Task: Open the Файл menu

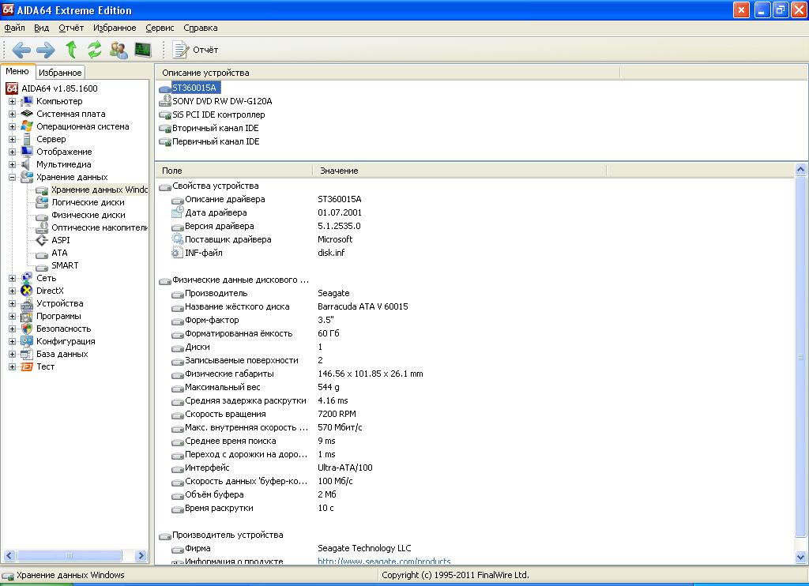Action: pos(14,28)
